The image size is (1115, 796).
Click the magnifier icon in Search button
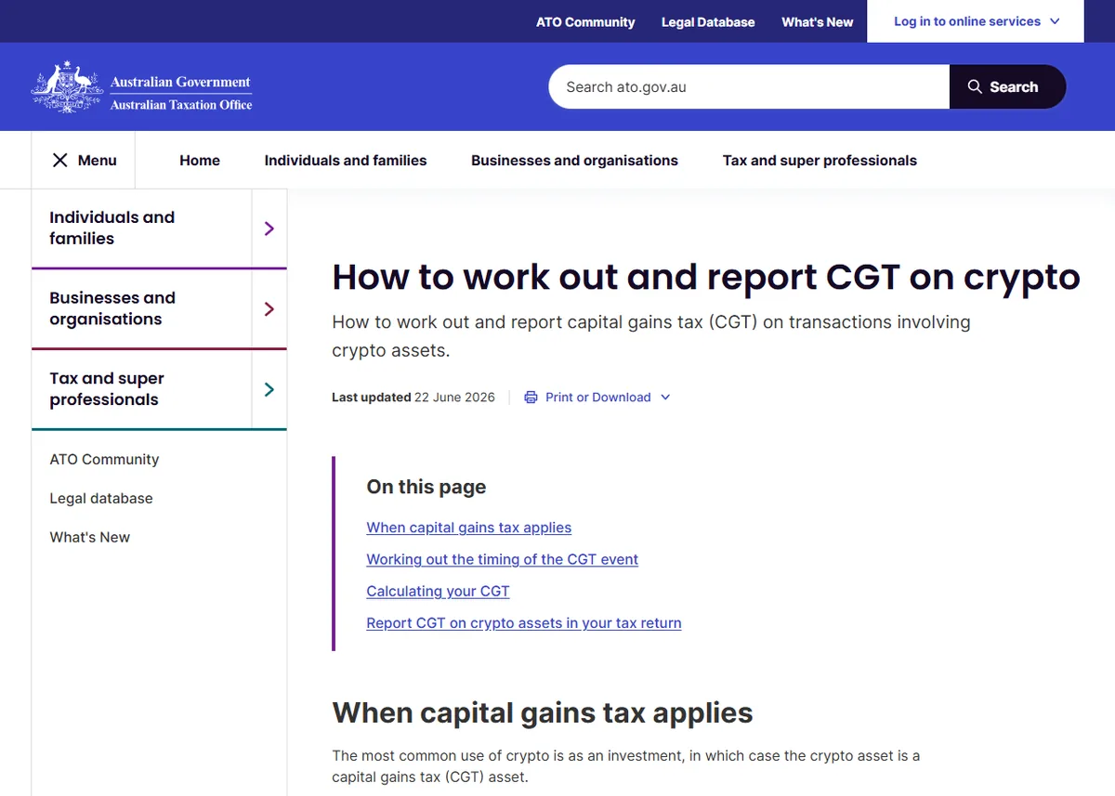tap(975, 86)
